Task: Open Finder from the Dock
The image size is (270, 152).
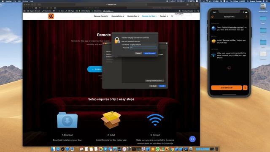Action: (x=53, y=149)
